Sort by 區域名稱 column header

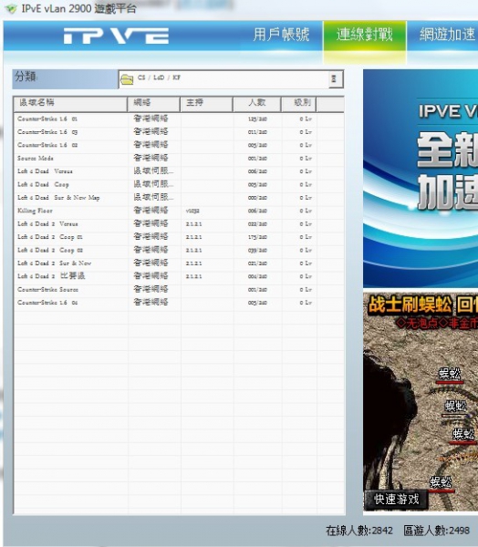pyautogui.click(x=70, y=104)
